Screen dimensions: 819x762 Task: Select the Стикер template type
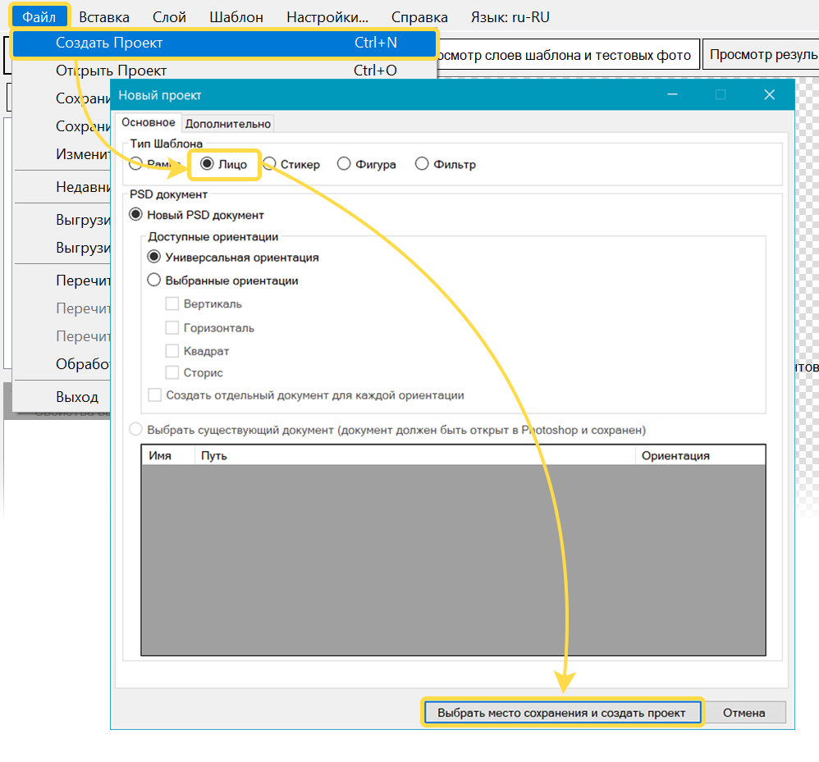269,164
